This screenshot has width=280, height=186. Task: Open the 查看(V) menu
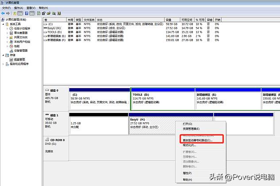(31, 8)
